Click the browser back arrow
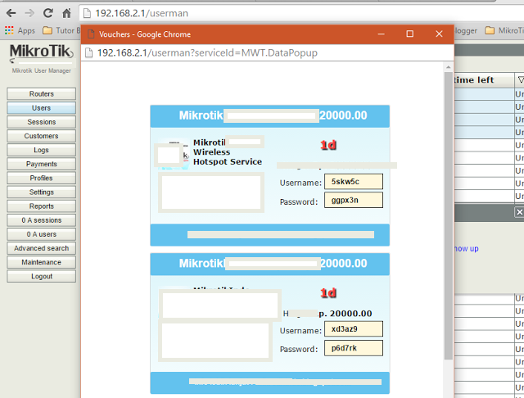This screenshot has height=398, width=524. 10,13
